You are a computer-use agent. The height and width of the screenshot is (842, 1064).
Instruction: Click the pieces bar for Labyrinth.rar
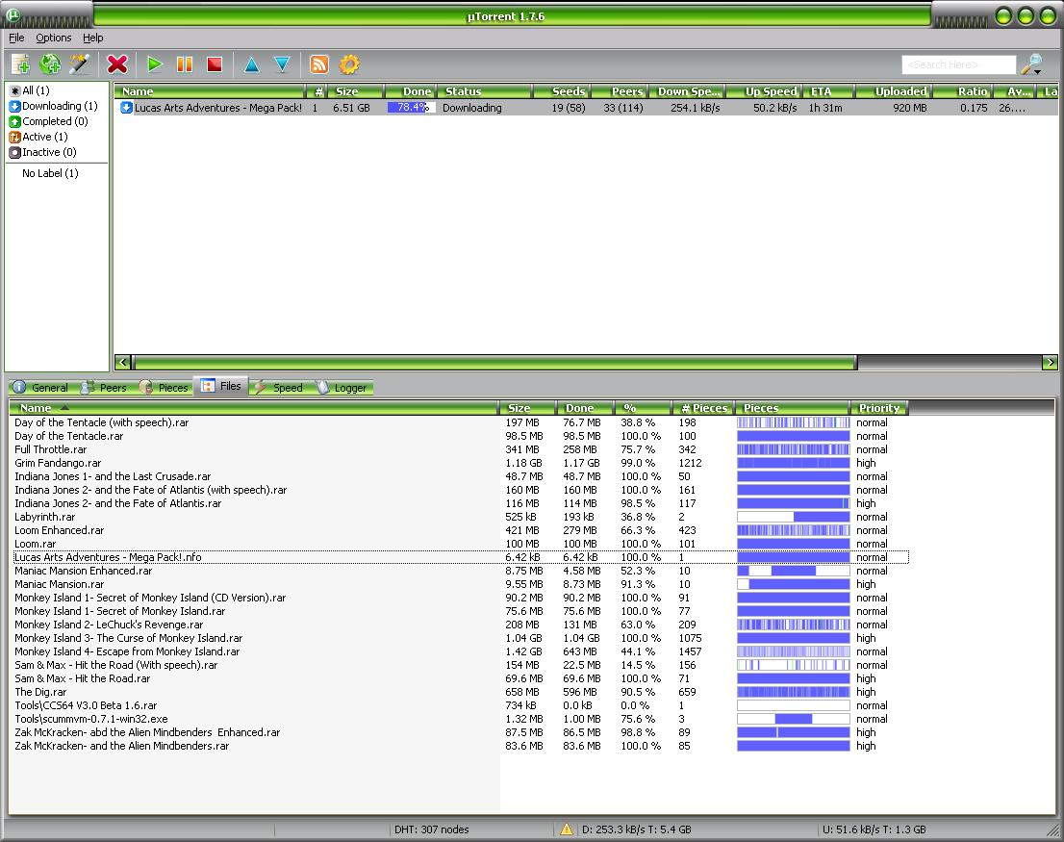click(794, 517)
